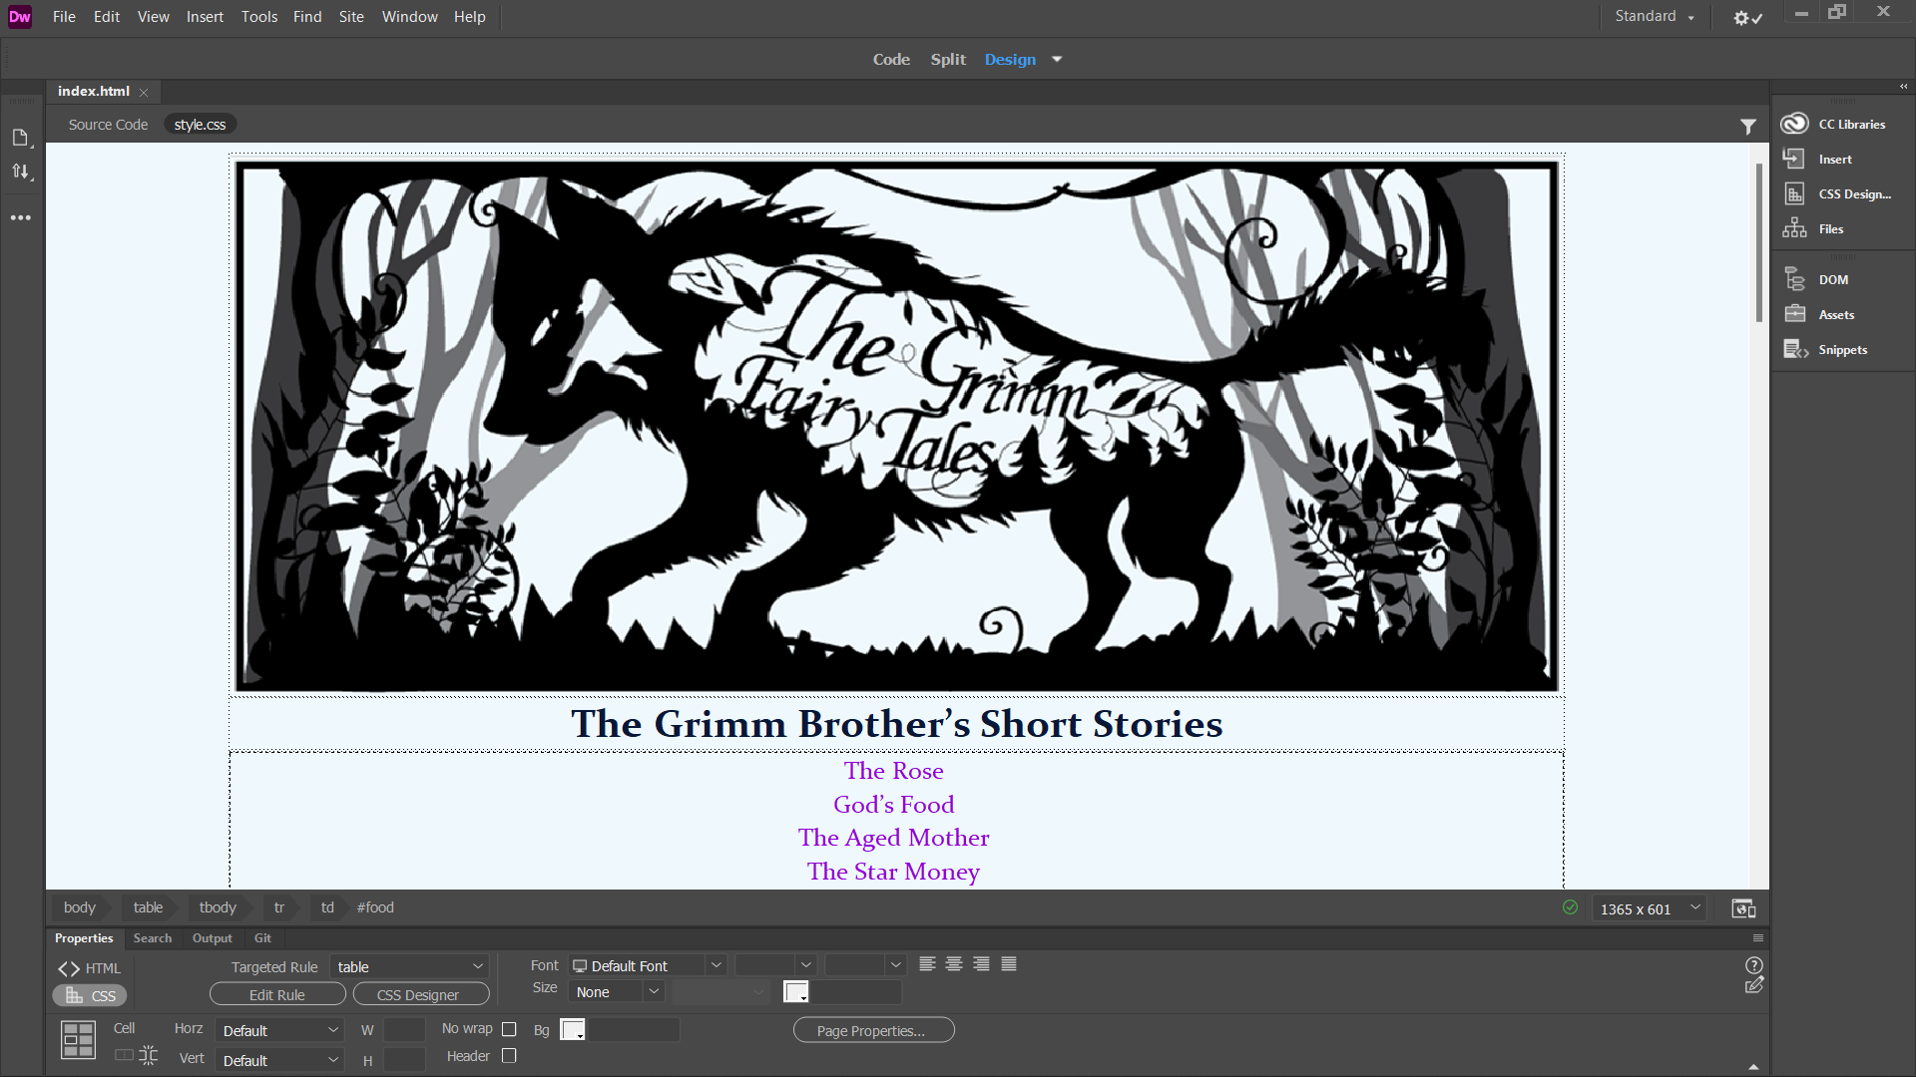This screenshot has width=1916, height=1077.
Task: Click the cell height H field
Action: click(404, 1060)
